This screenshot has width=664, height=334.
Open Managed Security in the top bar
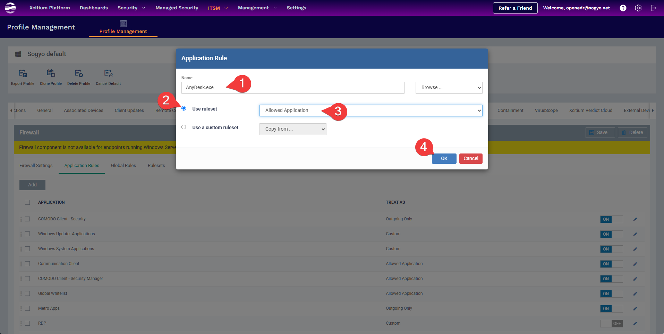177,8
